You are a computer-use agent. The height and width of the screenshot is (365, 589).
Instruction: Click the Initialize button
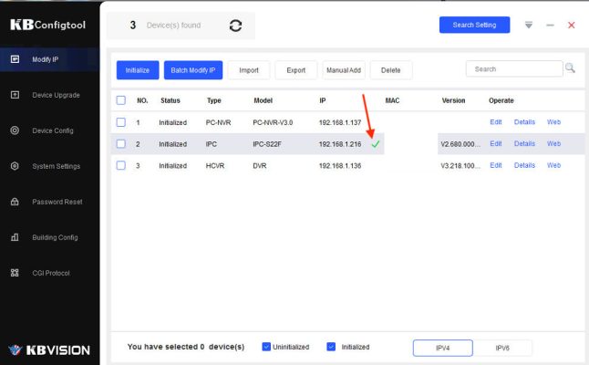pyautogui.click(x=138, y=70)
